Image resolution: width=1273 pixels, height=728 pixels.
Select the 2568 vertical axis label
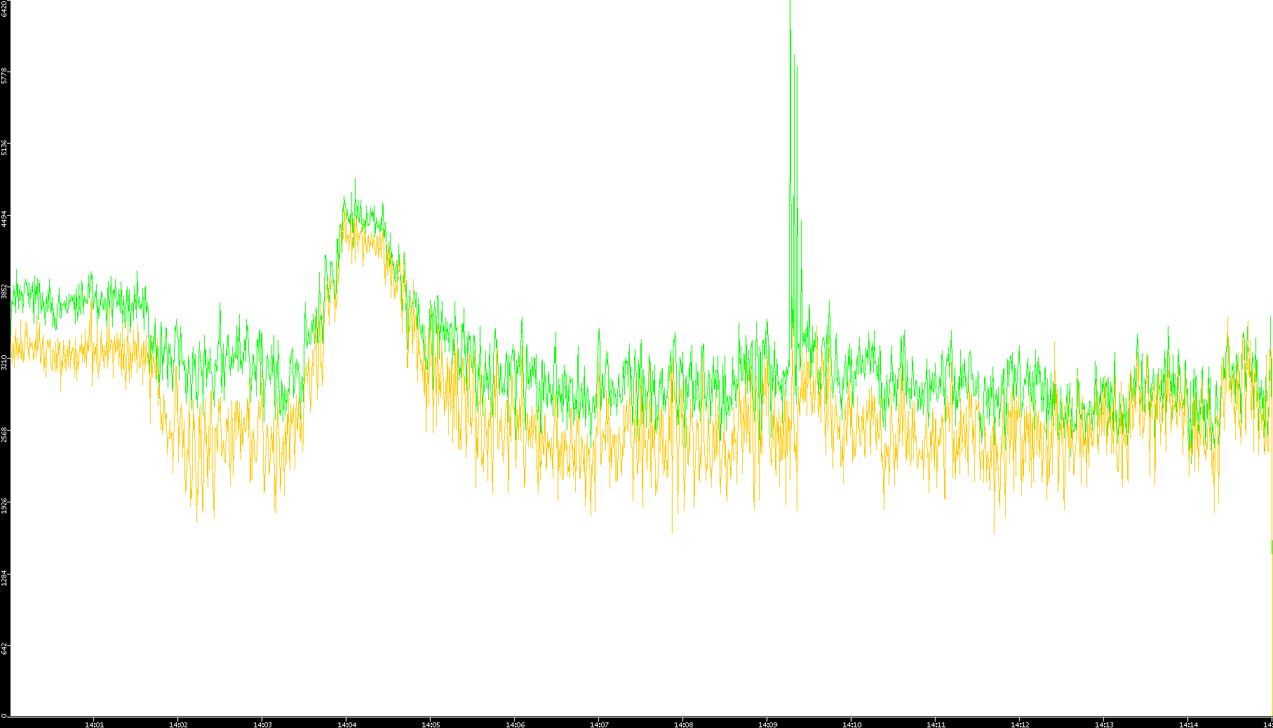point(4,434)
